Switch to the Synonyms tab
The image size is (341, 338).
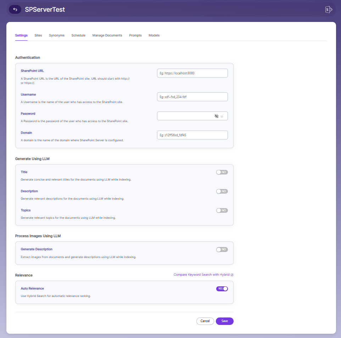click(57, 35)
